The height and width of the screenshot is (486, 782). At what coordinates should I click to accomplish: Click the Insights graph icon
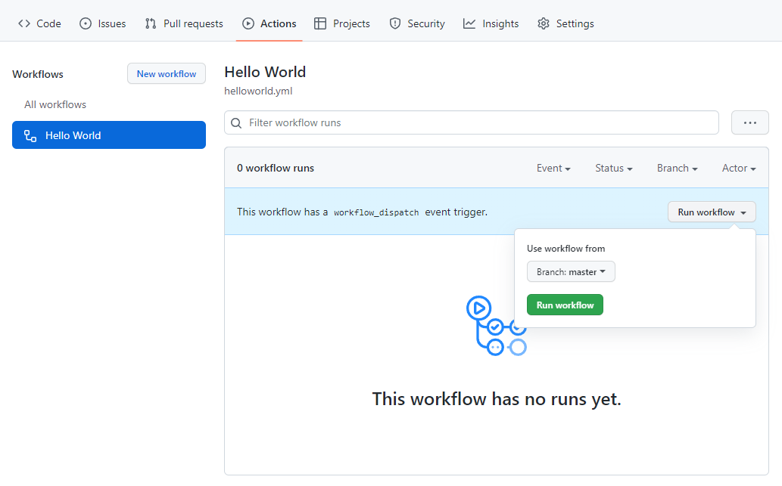pyautogui.click(x=469, y=23)
